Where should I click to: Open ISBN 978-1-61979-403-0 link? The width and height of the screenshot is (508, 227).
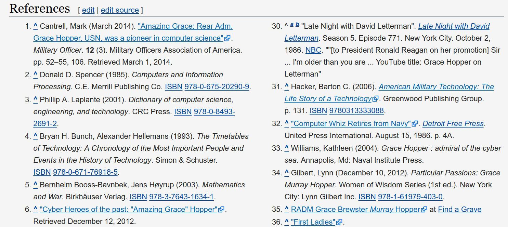tap(410, 197)
